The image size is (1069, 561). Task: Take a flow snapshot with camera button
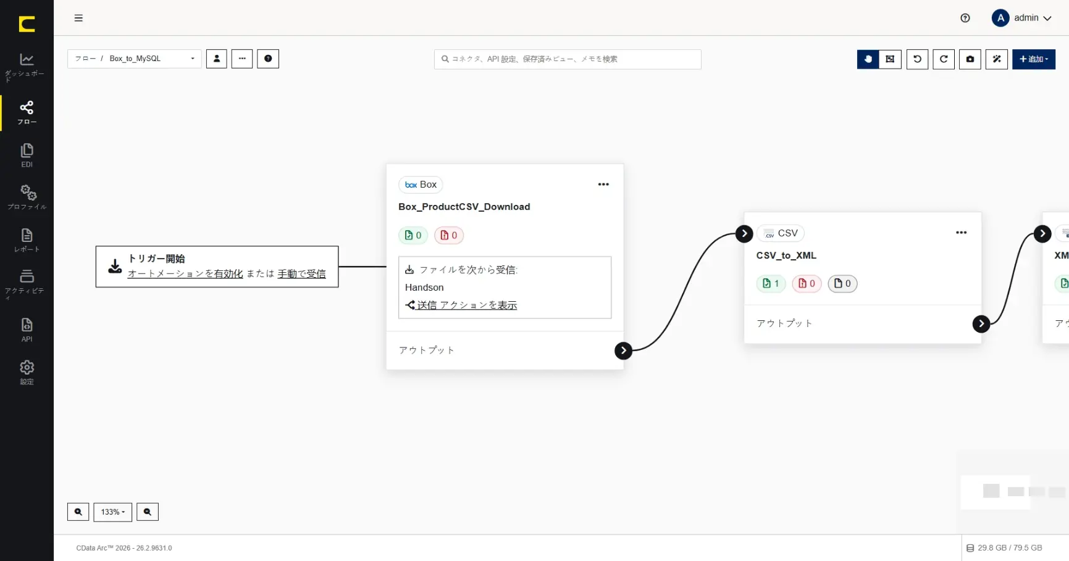coord(970,59)
